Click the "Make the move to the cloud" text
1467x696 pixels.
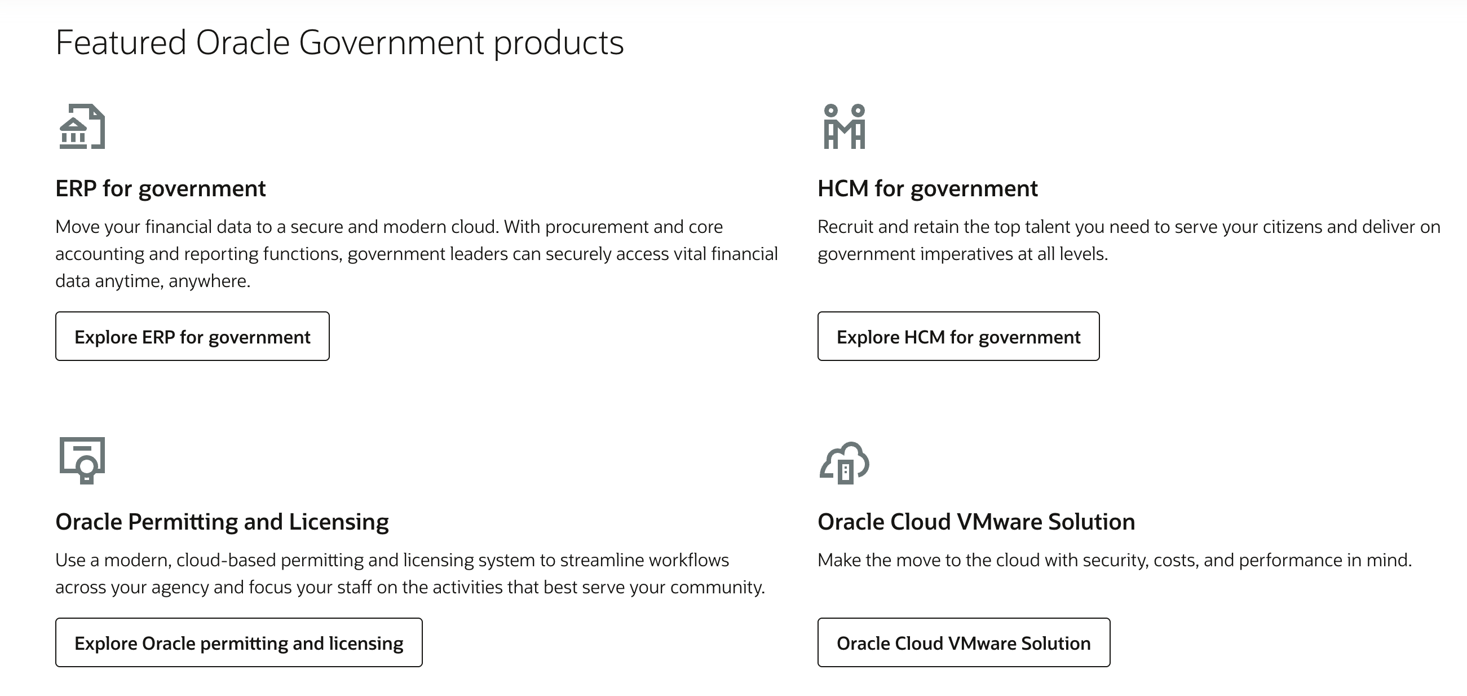coord(1115,561)
